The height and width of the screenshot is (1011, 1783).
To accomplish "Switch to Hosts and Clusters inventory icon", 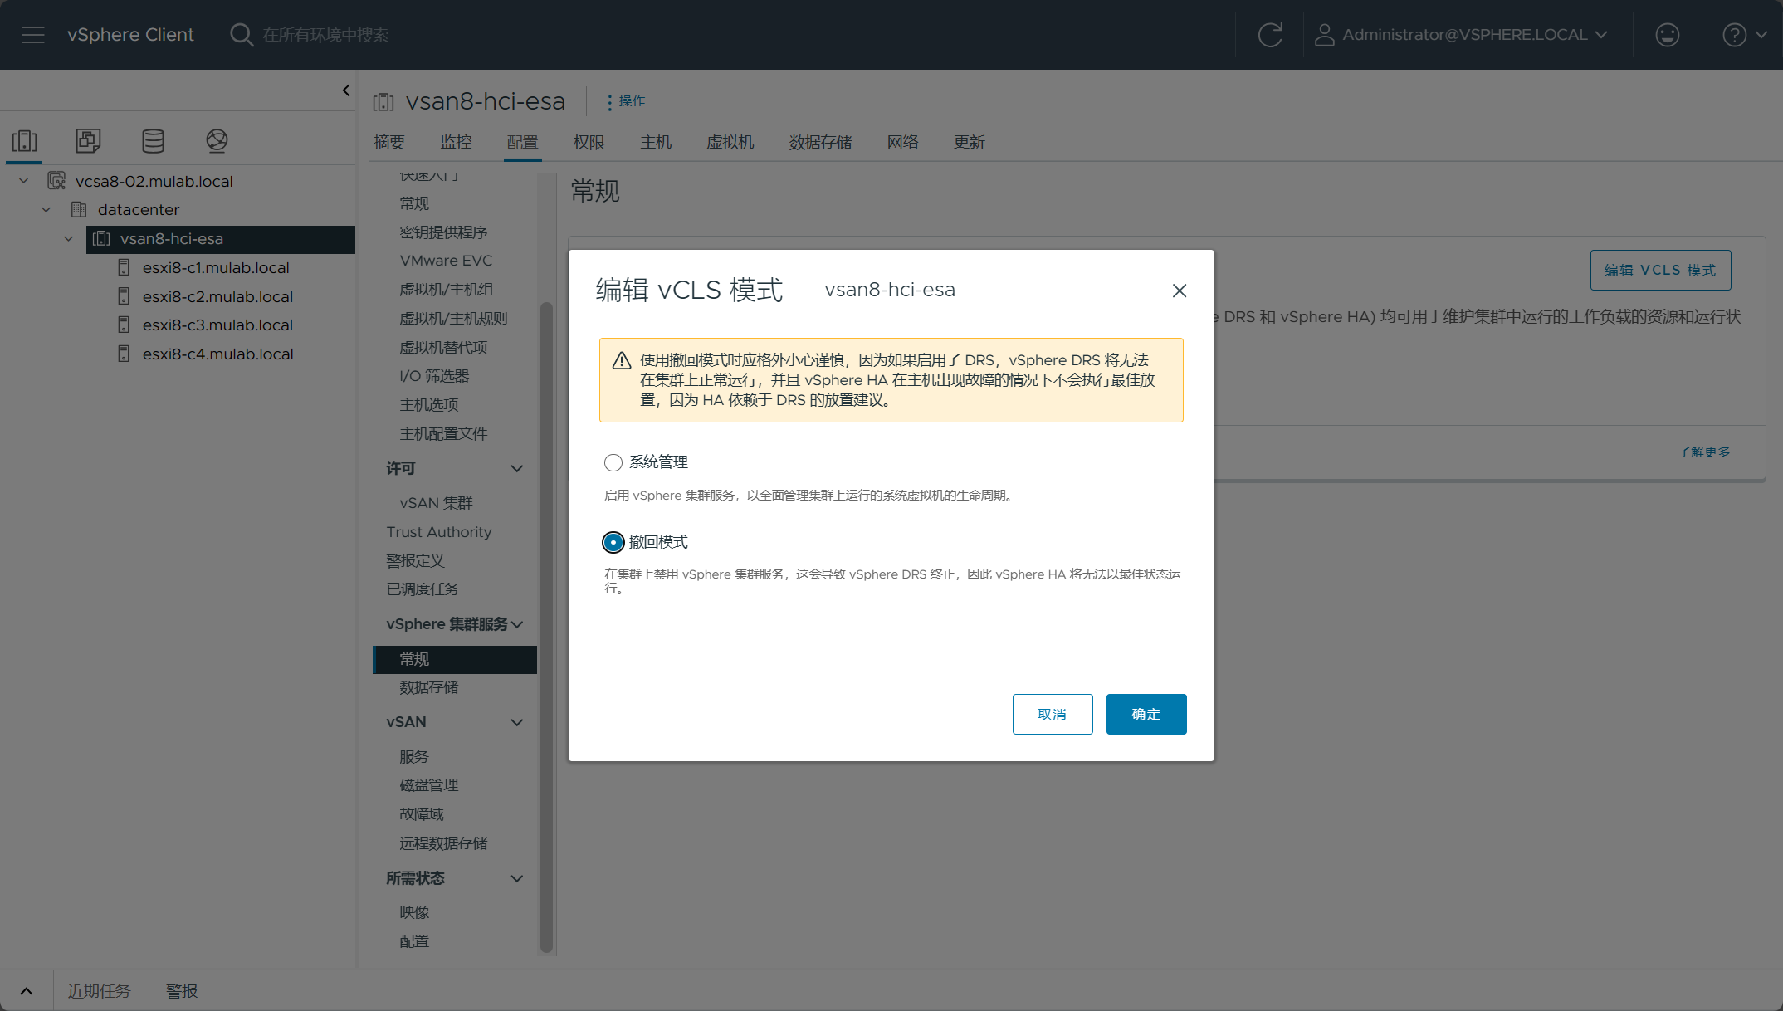I will 24,141.
